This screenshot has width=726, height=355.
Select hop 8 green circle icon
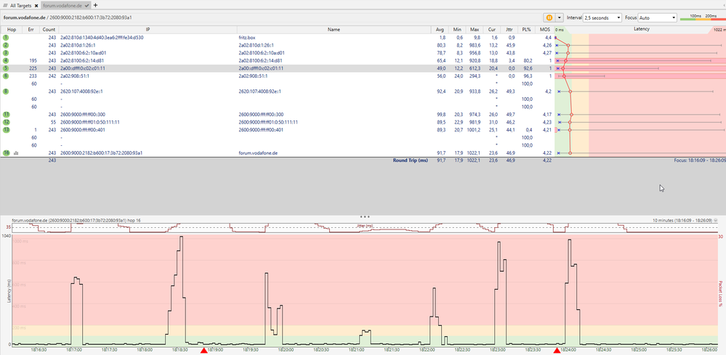pyautogui.click(x=6, y=91)
